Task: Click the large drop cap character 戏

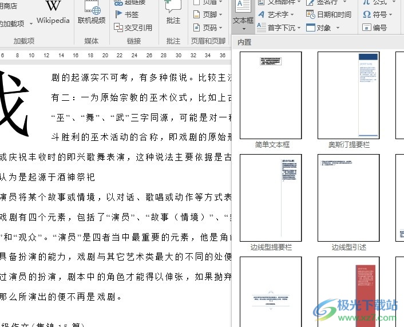Action: coord(14,103)
